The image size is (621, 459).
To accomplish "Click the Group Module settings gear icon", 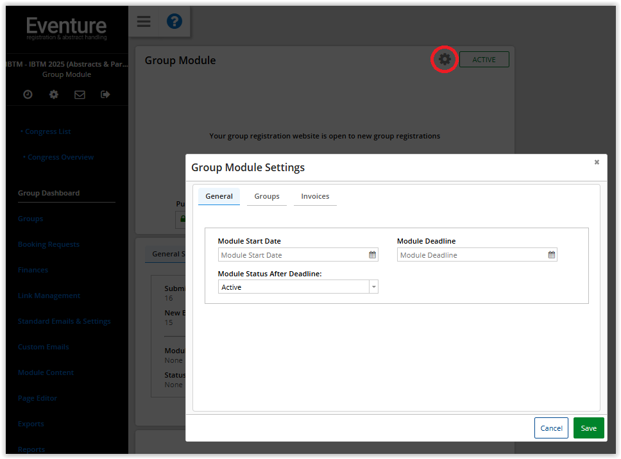I will click(x=445, y=60).
